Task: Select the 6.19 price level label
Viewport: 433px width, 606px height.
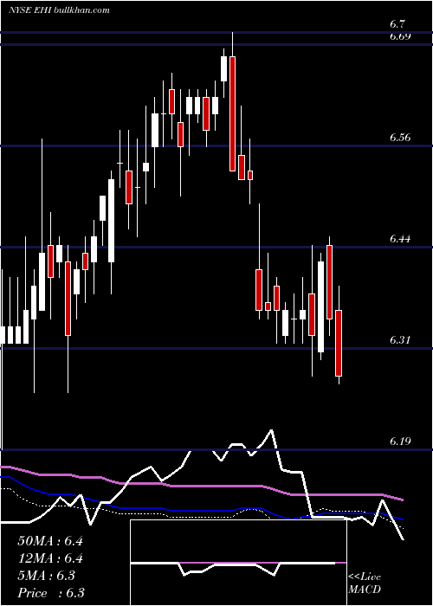Action: pyautogui.click(x=400, y=441)
